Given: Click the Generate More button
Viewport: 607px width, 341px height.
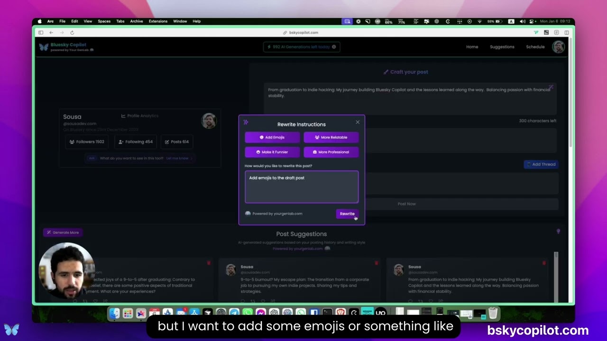Looking at the screenshot, I should pos(63,233).
